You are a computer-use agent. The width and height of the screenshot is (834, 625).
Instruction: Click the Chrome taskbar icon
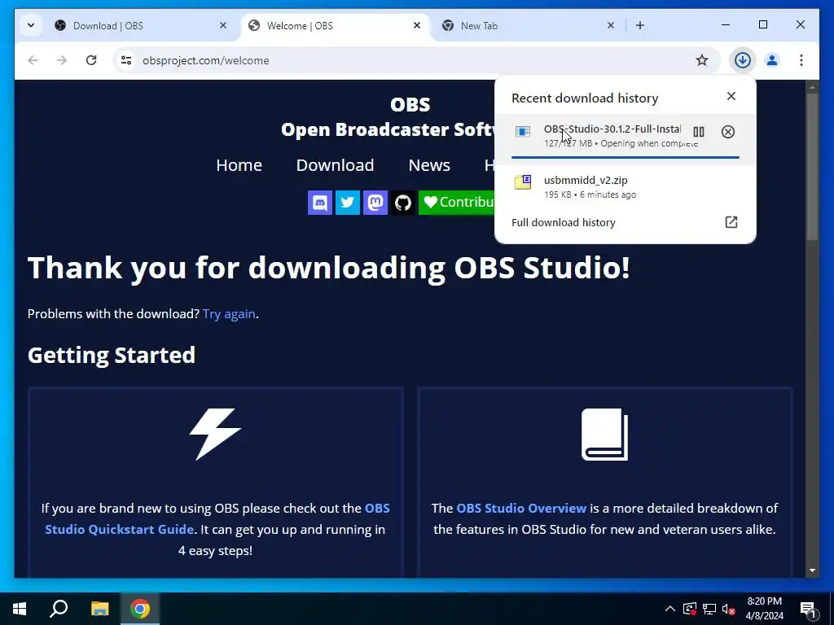tap(140, 609)
